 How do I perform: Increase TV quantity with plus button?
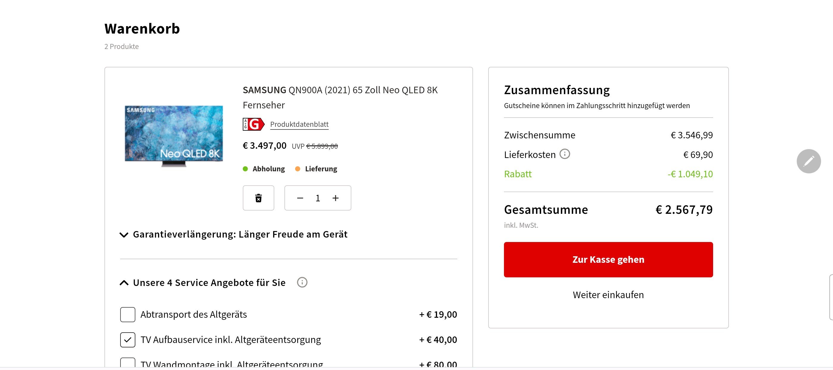tap(336, 198)
